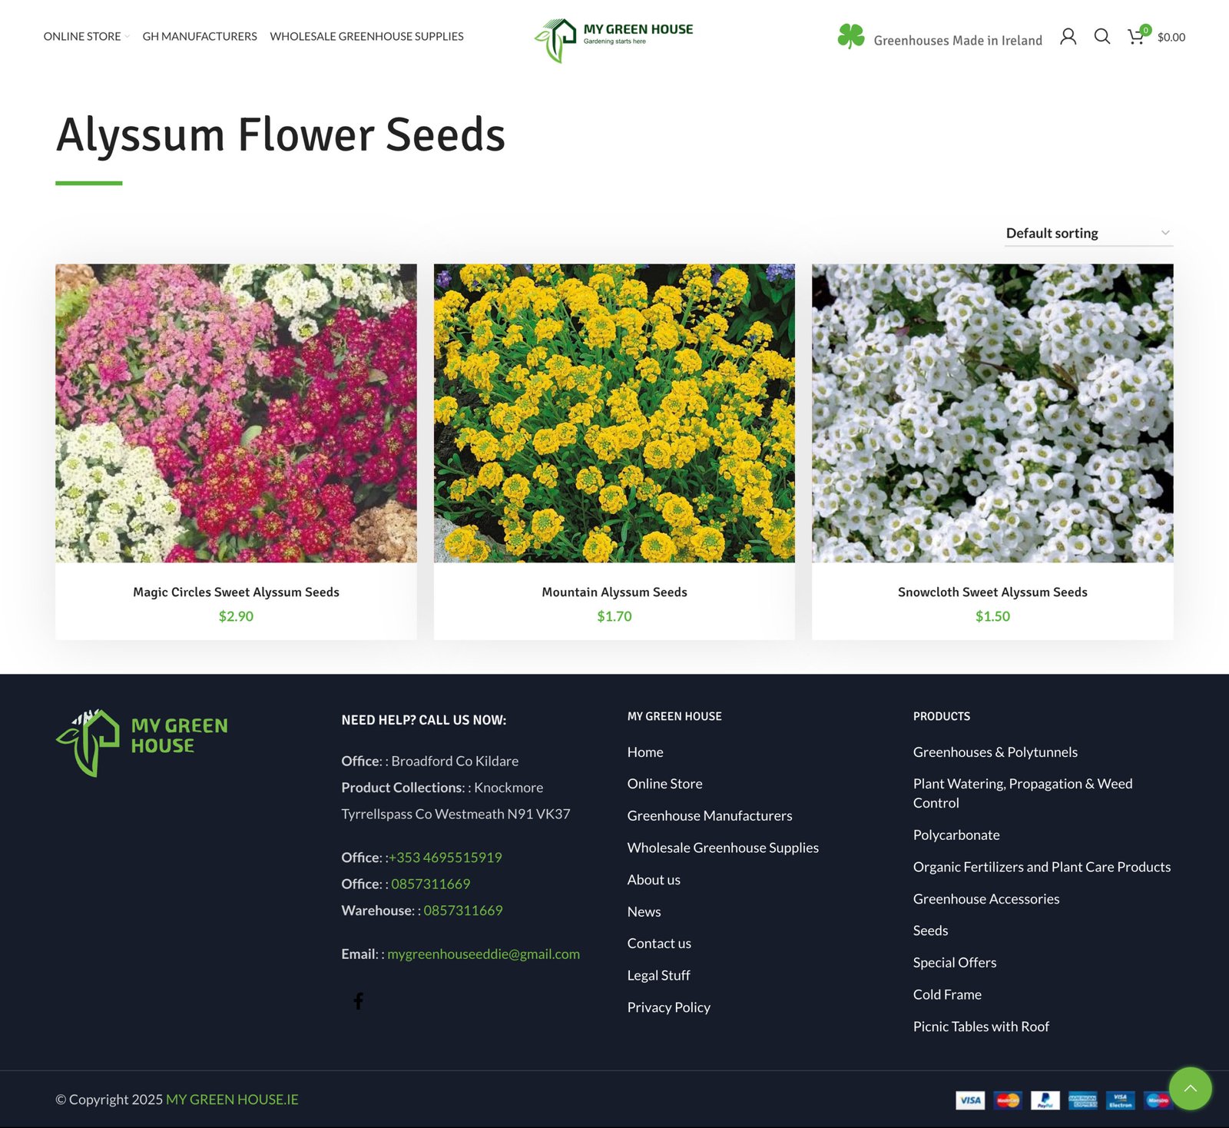Click the My Green House header logo
The image size is (1229, 1128).
[x=614, y=39]
